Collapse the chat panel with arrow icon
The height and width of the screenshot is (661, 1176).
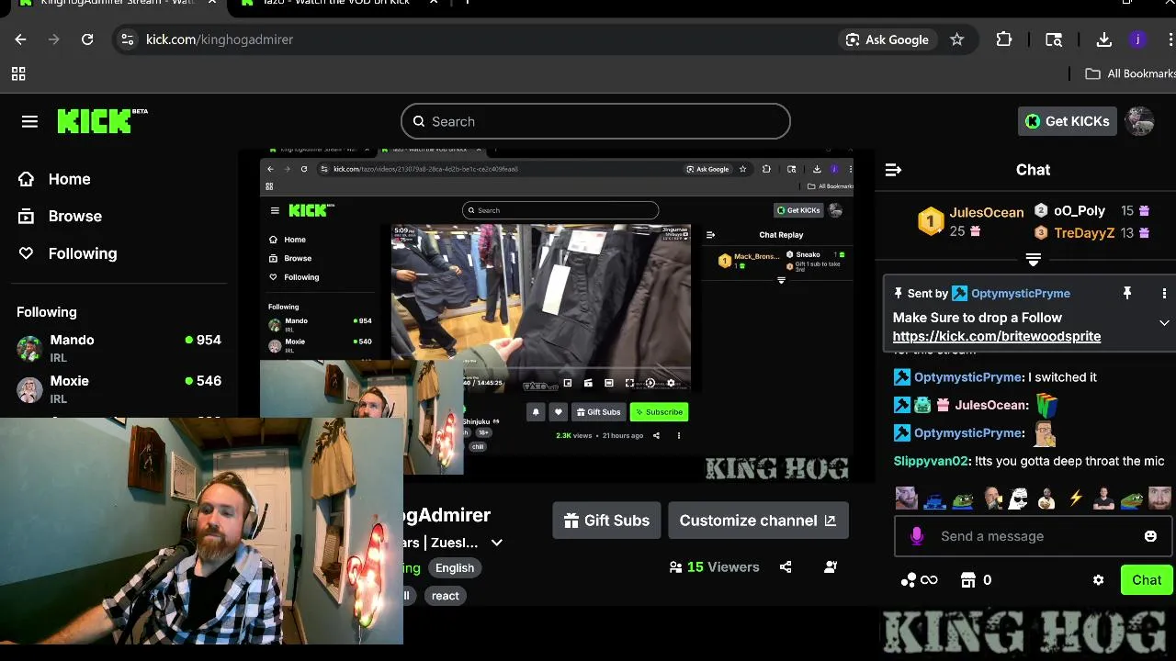tap(893, 170)
